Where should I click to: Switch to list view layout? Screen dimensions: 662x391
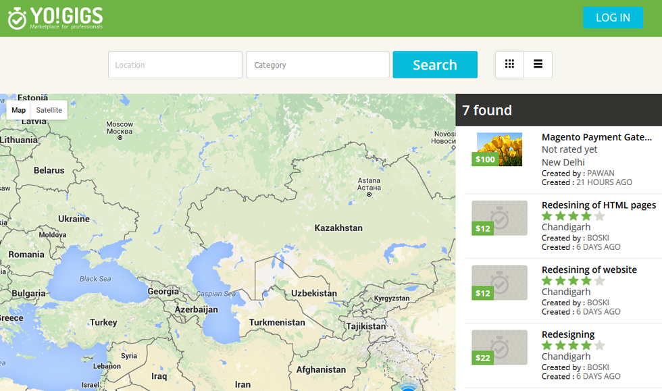point(538,65)
